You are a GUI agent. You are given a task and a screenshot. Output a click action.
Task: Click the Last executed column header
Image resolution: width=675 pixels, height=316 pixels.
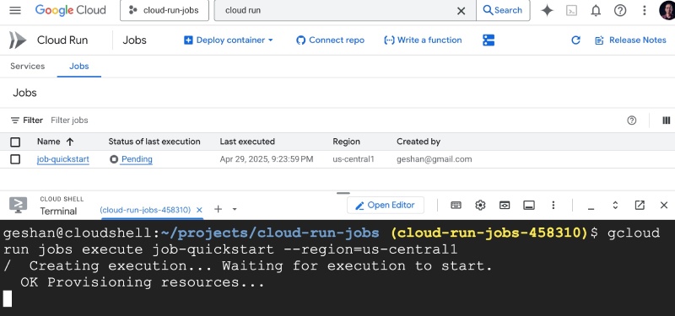point(247,142)
